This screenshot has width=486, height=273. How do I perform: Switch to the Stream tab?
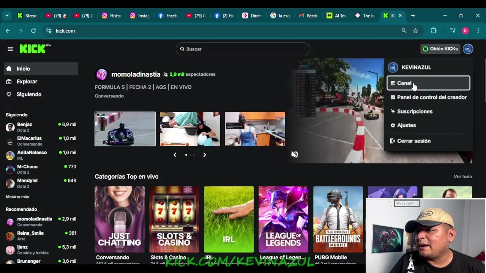coord(27,16)
